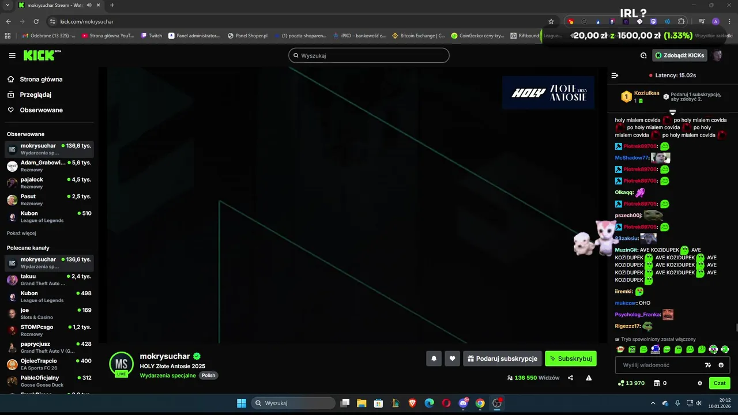Viewport: 738px width, 415px height.
Task: Click the Subskrybuj button
Action: point(571,359)
